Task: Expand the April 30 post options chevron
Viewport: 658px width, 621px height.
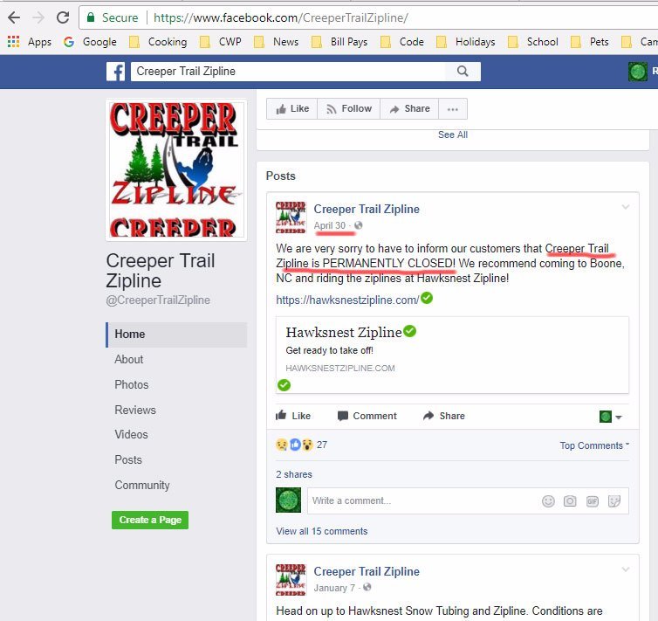Action: point(625,207)
